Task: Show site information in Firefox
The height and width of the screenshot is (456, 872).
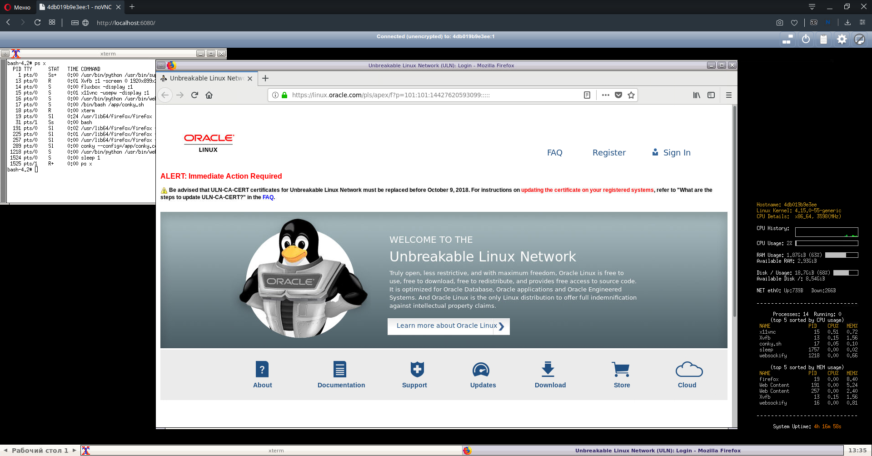Action: [x=275, y=95]
